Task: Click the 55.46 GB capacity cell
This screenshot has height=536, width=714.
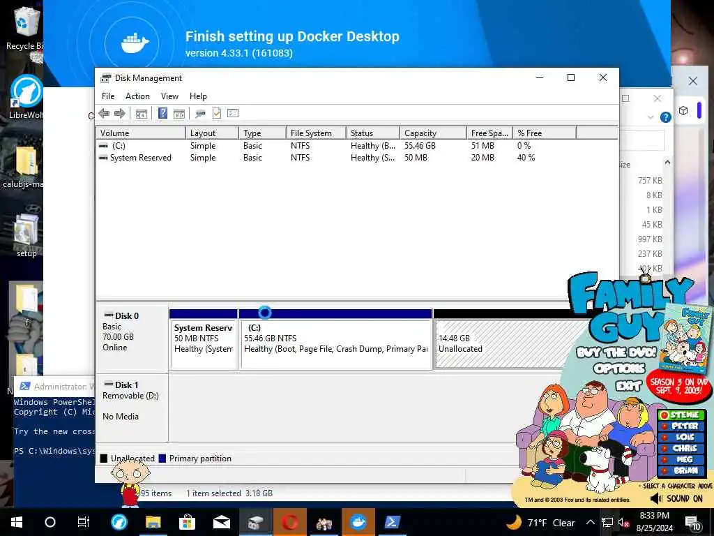Action: point(420,145)
